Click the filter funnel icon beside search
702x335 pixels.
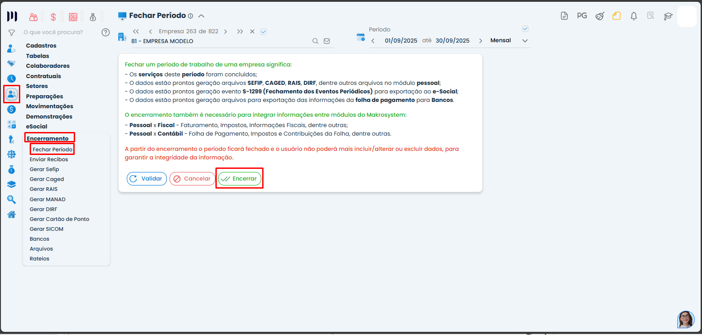point(12,32)
